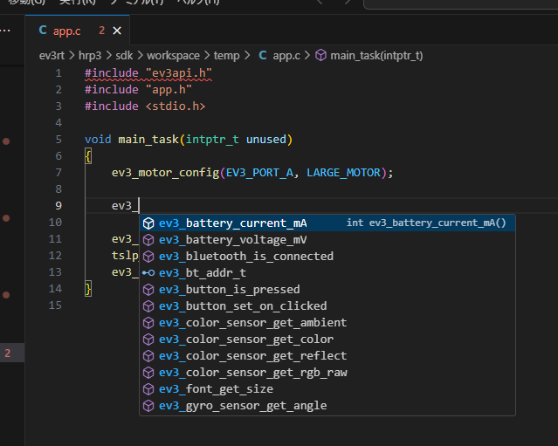Click the search box in title bar
Viewport: 558px width, 446px height.
point(460,3)
